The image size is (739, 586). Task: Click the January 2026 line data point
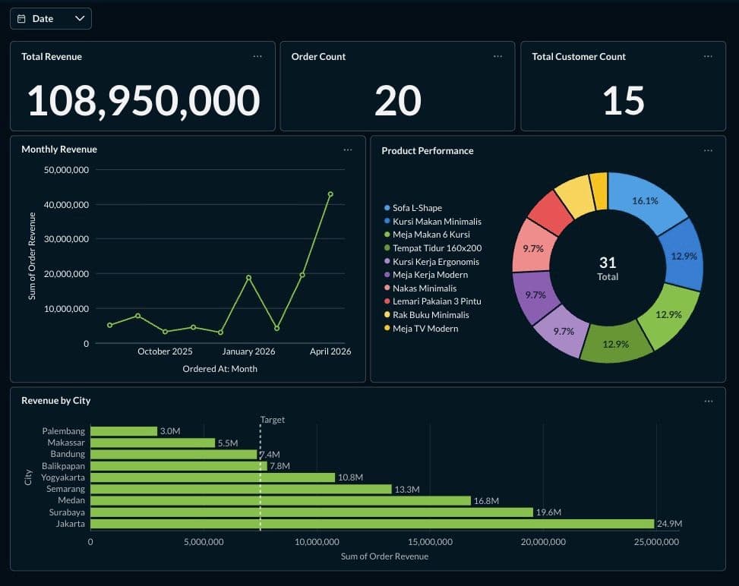[x=249, y=278]
